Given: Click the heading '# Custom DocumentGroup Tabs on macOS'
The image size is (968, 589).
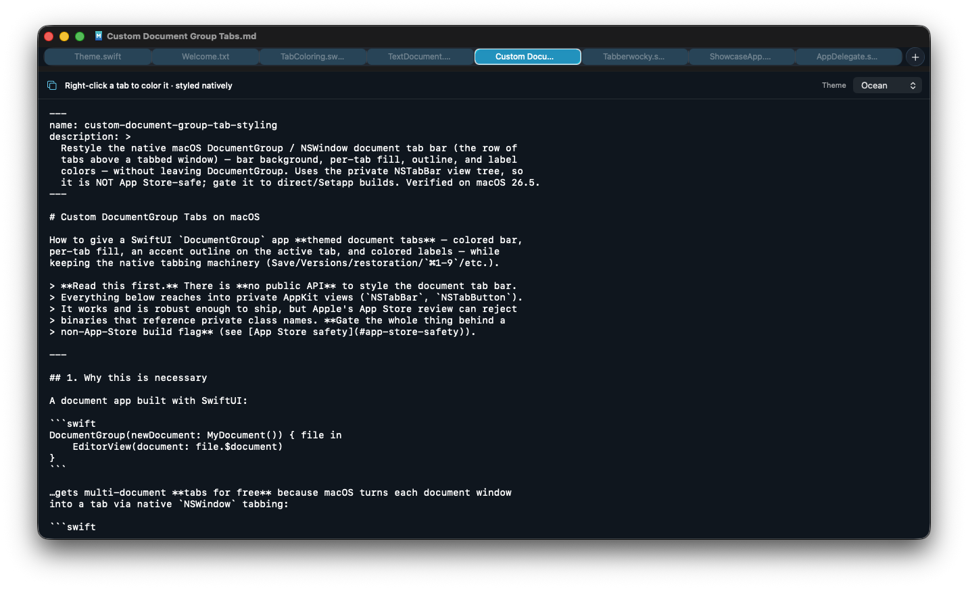Looking at the screenshot, I should pos(154,217).
